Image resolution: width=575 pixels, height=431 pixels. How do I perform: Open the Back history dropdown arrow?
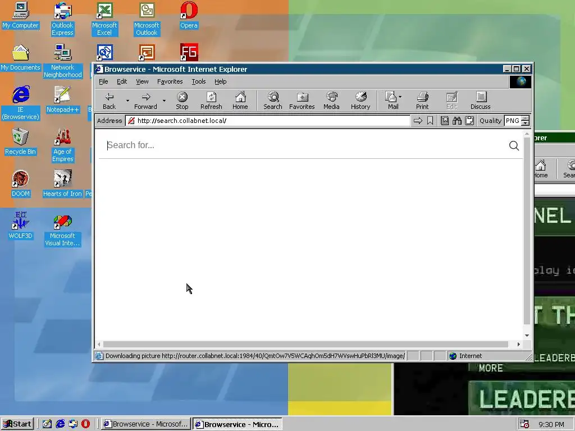pos(127,101)
